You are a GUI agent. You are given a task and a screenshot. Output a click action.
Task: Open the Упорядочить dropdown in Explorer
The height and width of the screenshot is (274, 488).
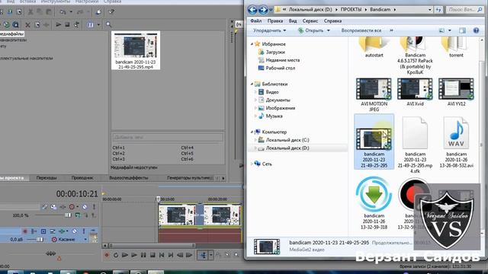click(269, 30)
